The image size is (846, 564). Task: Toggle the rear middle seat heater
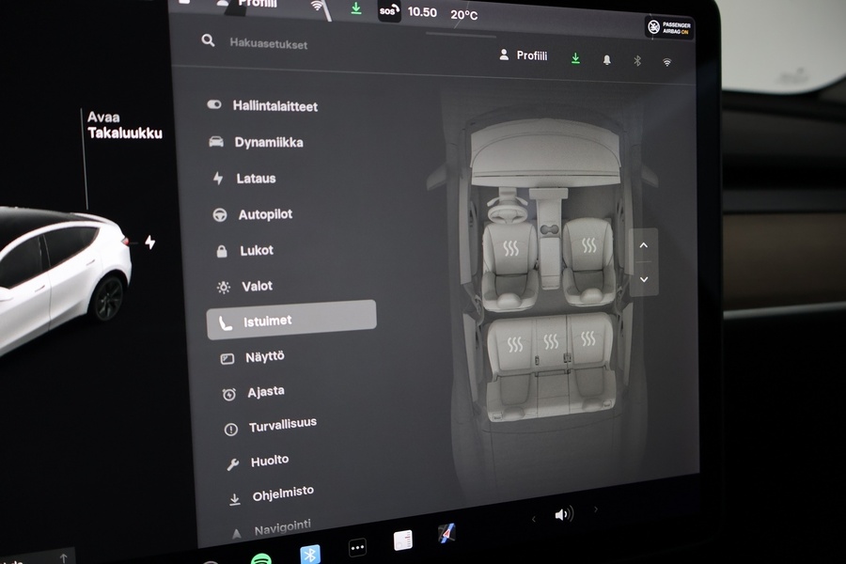[553, 343]
